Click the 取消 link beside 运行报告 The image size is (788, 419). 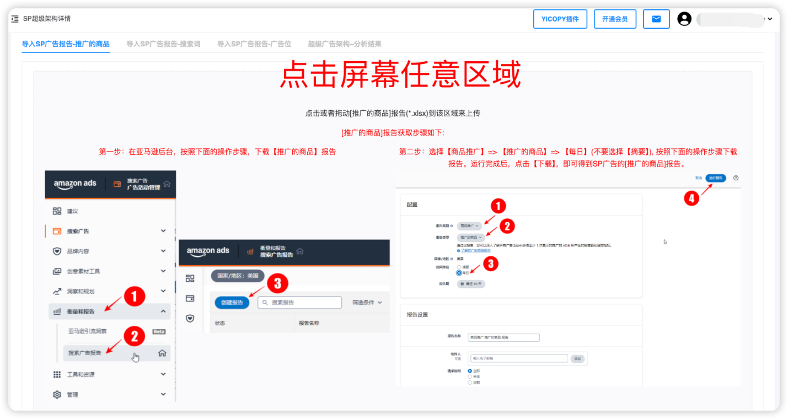(x=699, y=178)
